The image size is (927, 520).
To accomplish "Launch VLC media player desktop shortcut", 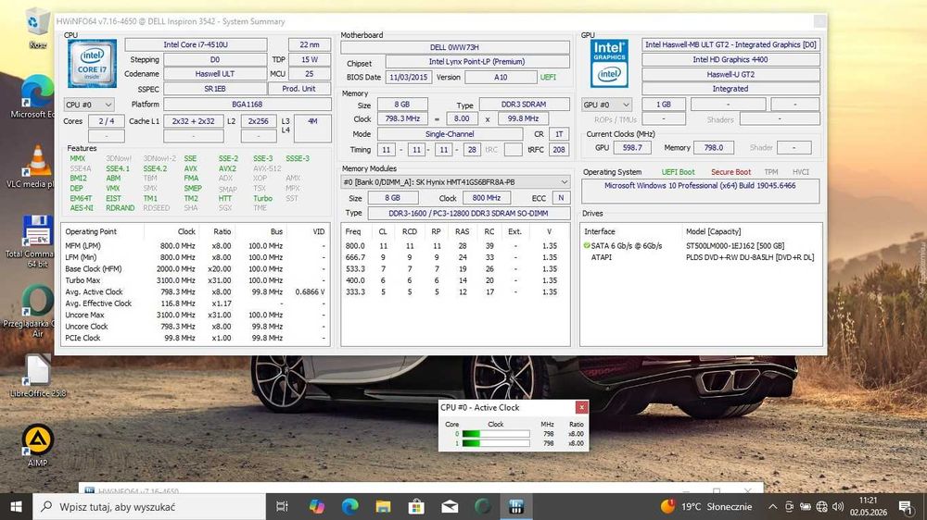I will [37, 167].
